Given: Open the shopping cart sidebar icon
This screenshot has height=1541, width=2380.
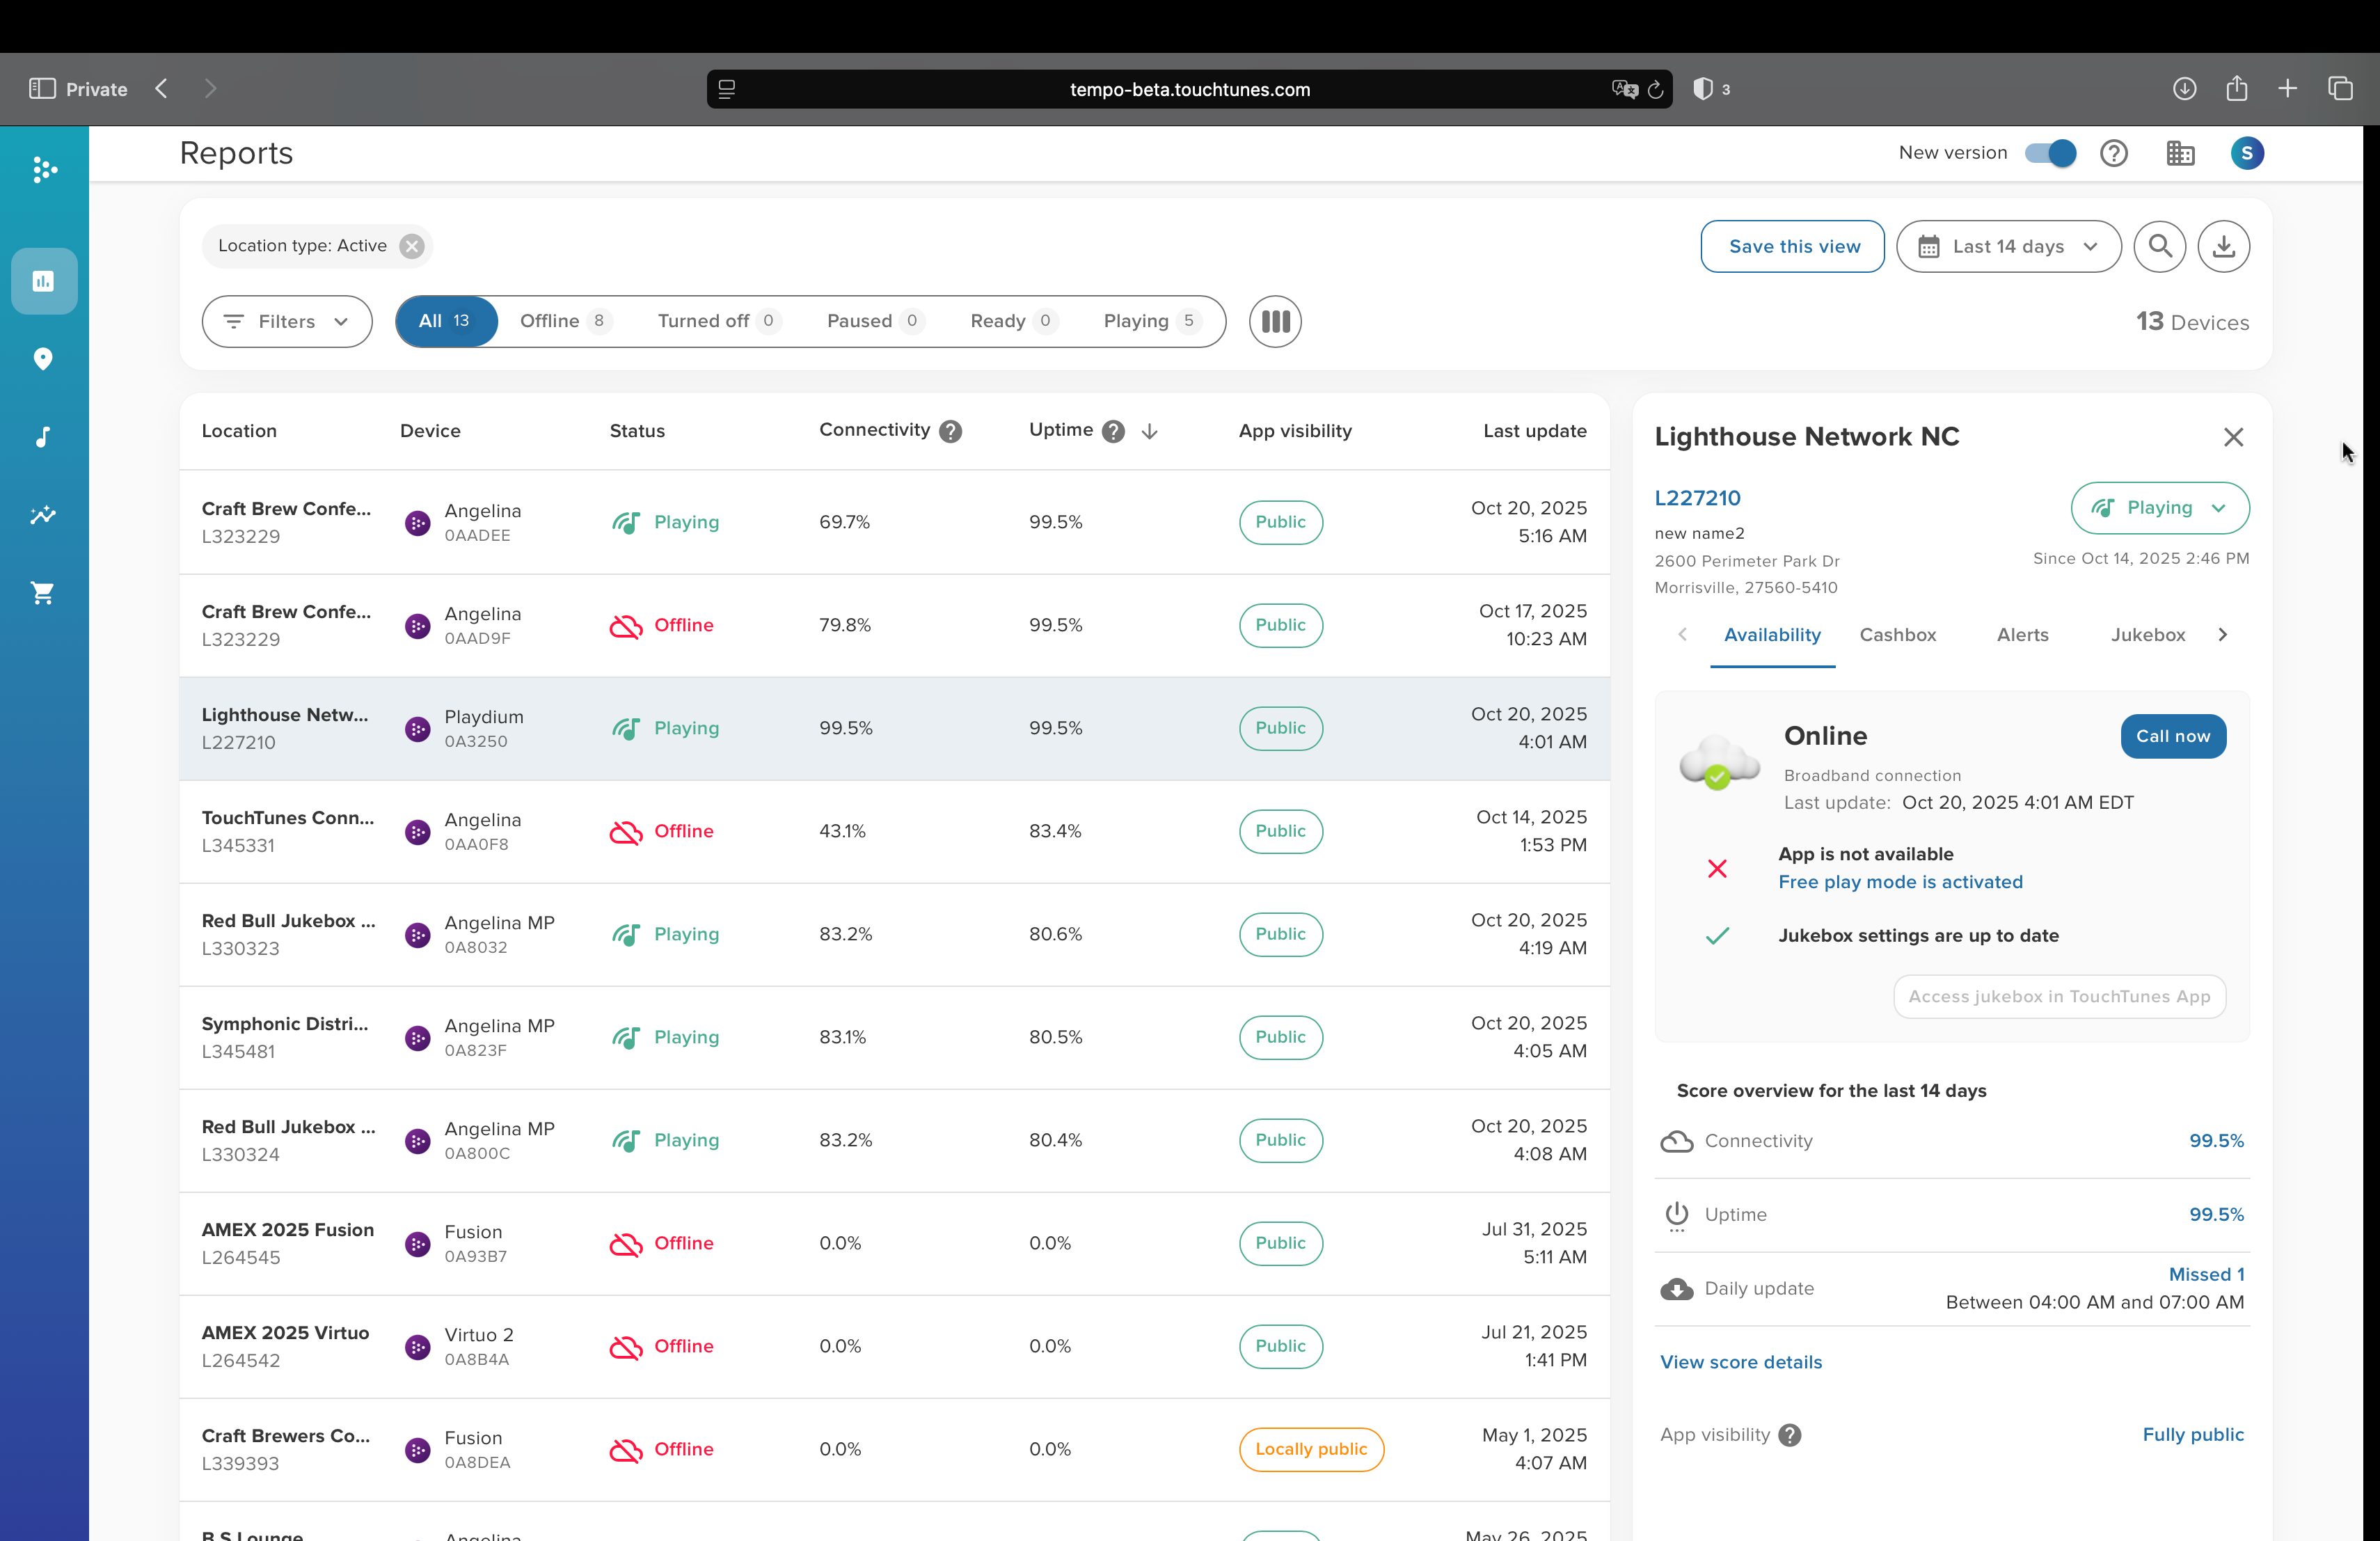Looking at the screenshot, I should tap(43, 593).
